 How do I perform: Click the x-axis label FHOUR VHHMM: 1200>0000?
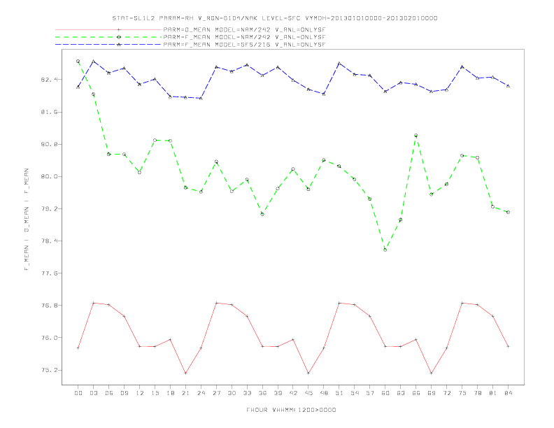(x=291, y=410)
